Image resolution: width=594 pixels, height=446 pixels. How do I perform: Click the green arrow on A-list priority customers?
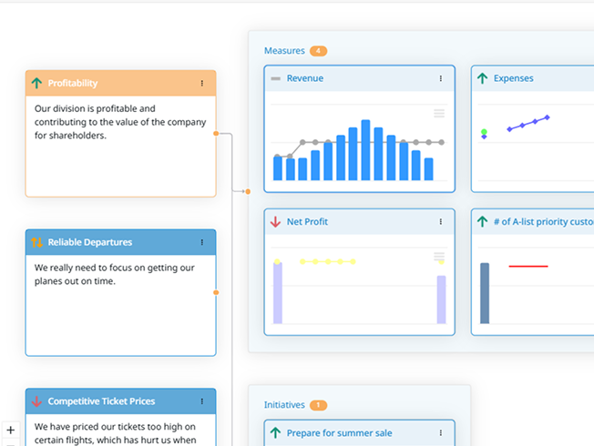482,221
